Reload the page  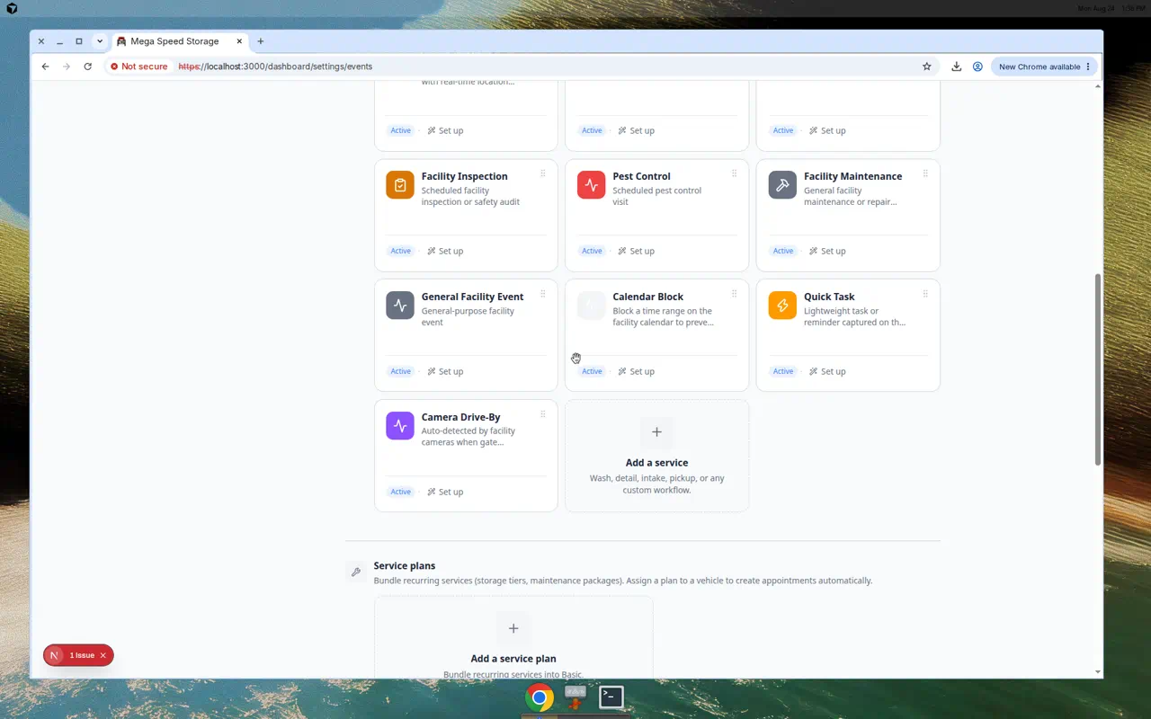[x=87, y=67]
